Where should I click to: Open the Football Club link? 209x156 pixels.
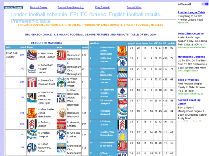coord(134,7)
